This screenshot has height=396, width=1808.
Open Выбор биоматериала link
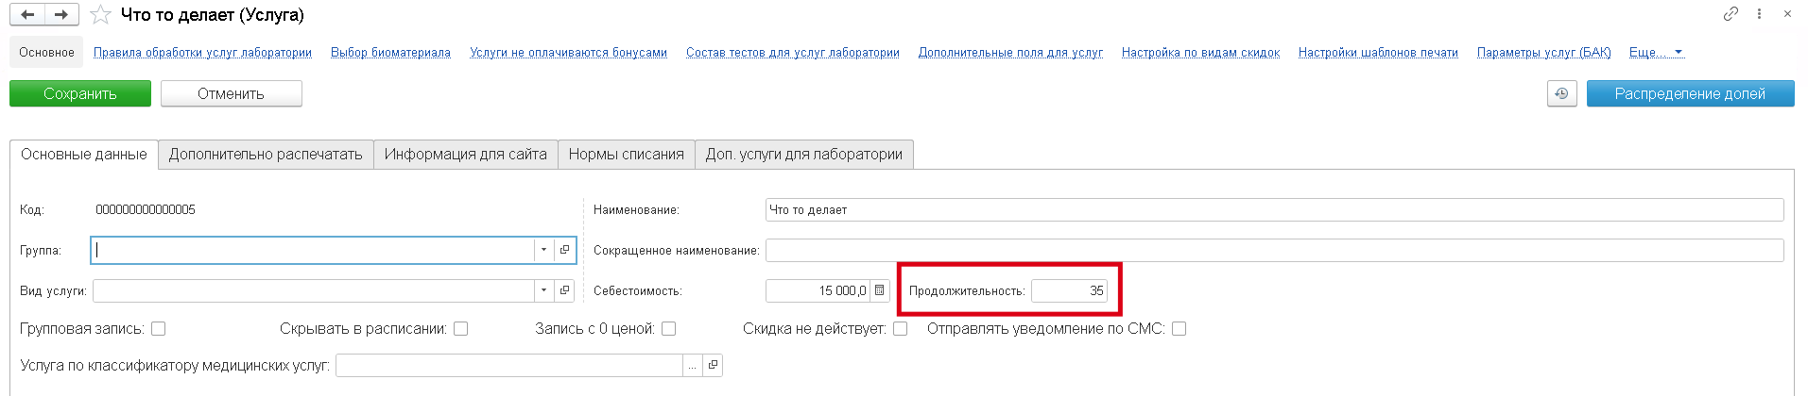tap(390, 53)
